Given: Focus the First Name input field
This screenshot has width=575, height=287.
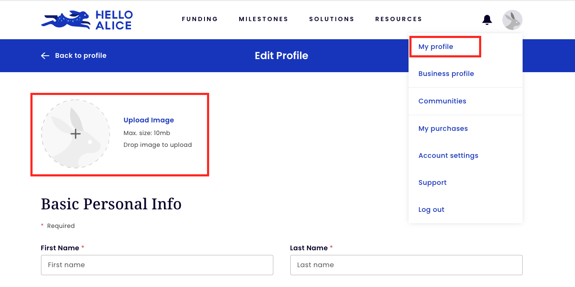Looking at the screenshot, I should [x=157, y=265].
